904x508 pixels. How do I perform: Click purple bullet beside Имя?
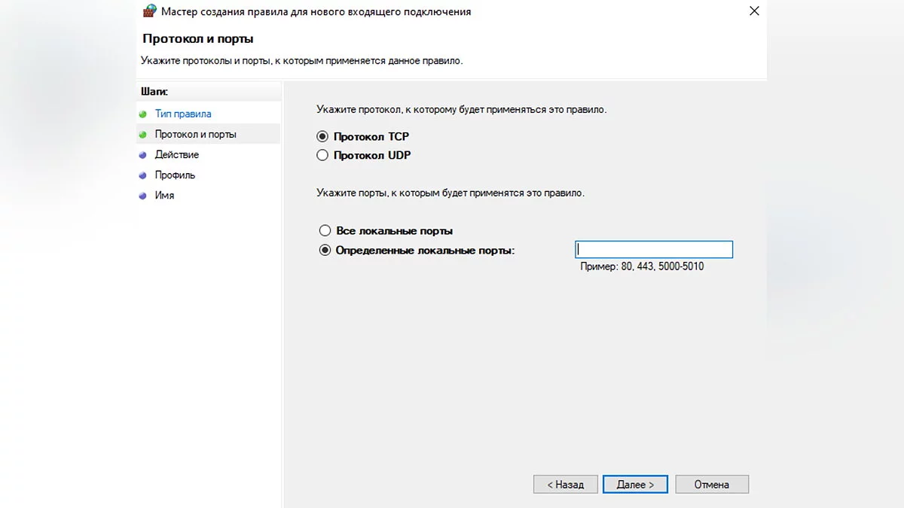point(142,196)
